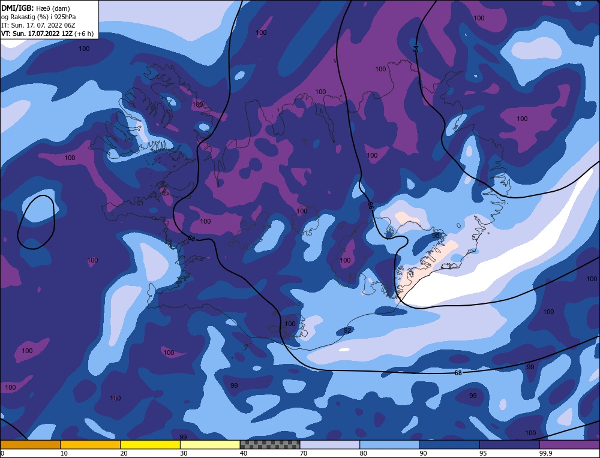Click the orange 10–20 legend swatch
The width and height of the screenshot is (600, 458).
91,445
